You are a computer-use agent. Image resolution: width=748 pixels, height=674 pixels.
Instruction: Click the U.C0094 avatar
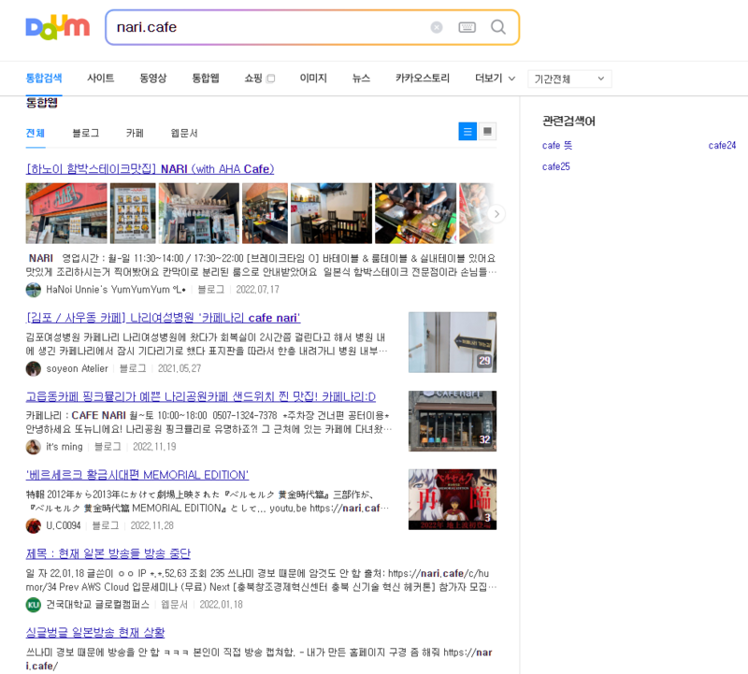(x=34, y=525)
